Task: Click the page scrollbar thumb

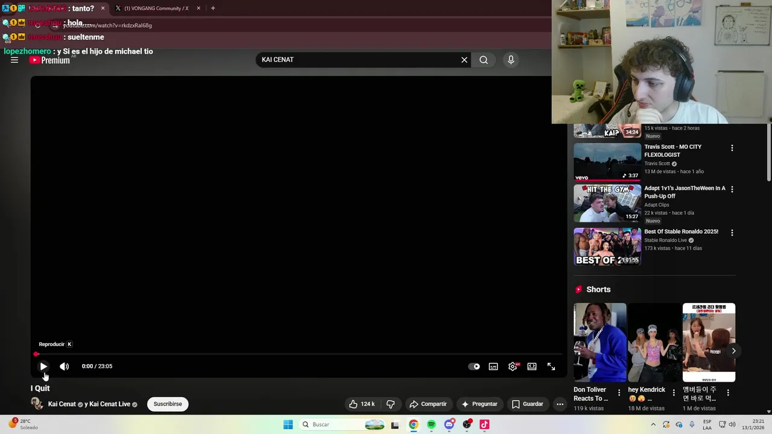Action: (x=769, y=152)
